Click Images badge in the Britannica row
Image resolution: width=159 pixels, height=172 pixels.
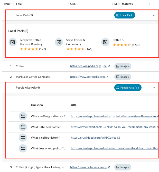pyautogui.click(x=123, y=167)
